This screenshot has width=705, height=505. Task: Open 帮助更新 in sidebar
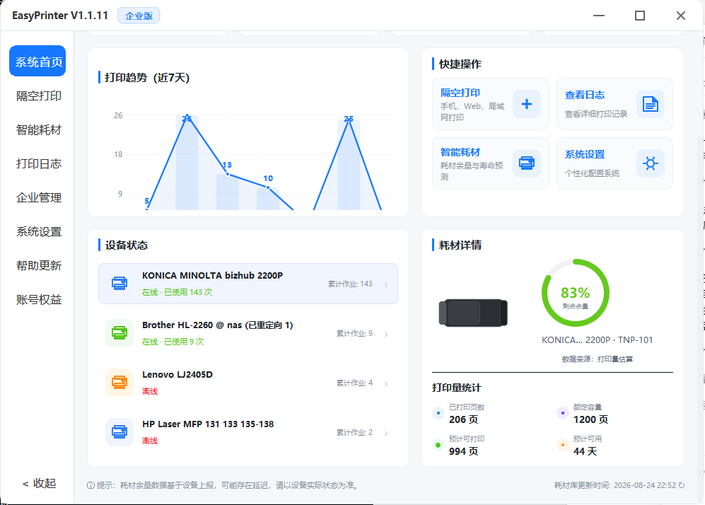pos(39,265)
